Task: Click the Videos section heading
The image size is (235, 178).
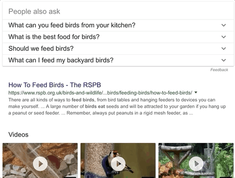Action: coord(19,135)
